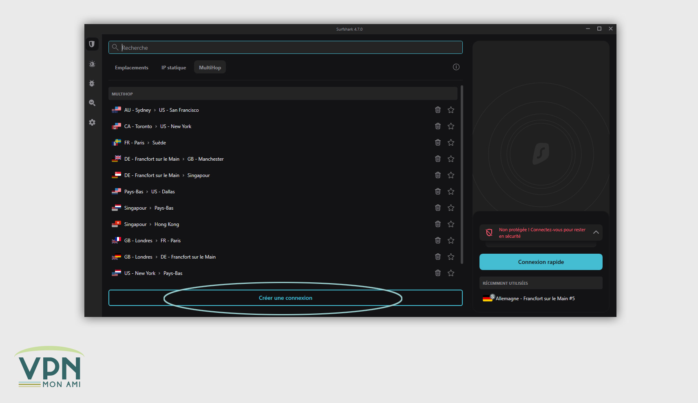This screenshot has width=698, height=403.
Task: Star the US - New York to Pays-Bas connection
Action: [451, 273]
